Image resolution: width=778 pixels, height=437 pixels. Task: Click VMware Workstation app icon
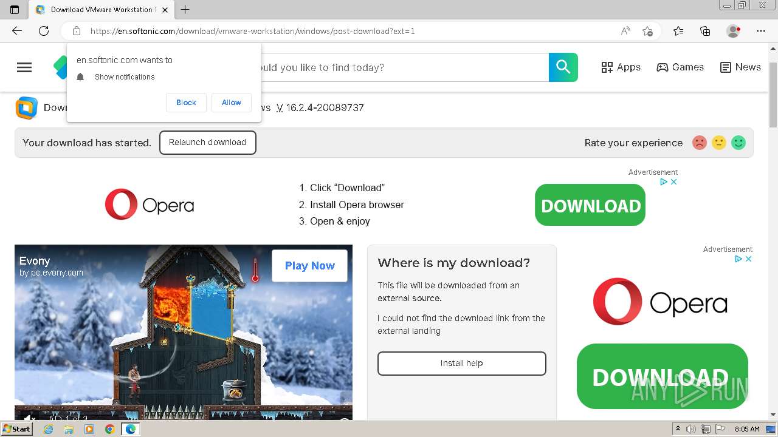pos(26,108)
